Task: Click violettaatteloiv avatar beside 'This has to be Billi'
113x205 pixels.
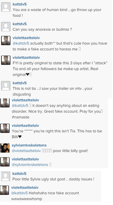Action: (5, 128)
